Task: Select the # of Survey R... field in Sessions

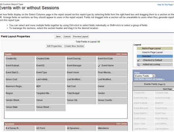Action: tap(20, 128)
